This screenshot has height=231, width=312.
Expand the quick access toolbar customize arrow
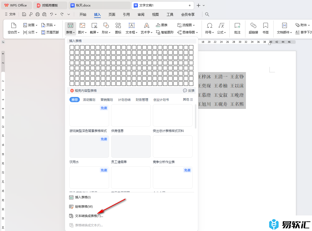tap(69, 15)
